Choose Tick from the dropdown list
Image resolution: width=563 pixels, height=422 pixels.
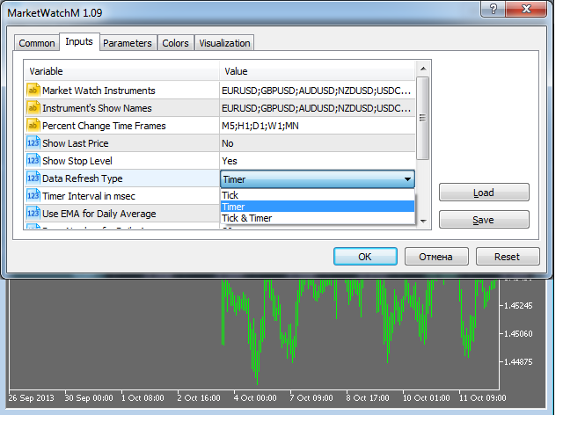(318, 195)
